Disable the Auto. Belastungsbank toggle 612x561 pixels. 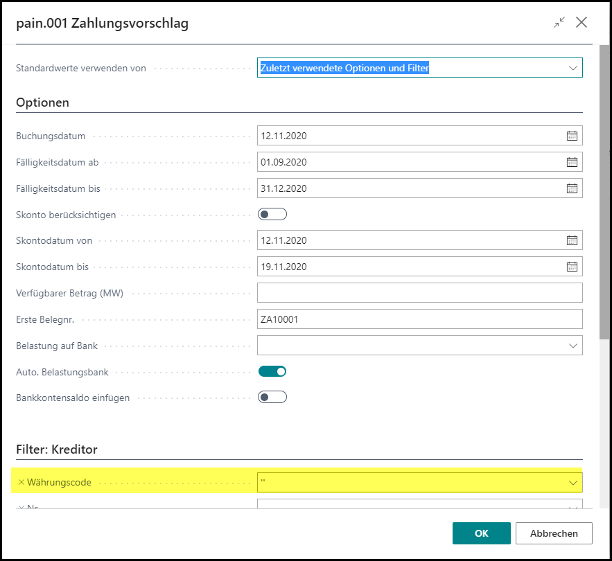tap(272, 371)
